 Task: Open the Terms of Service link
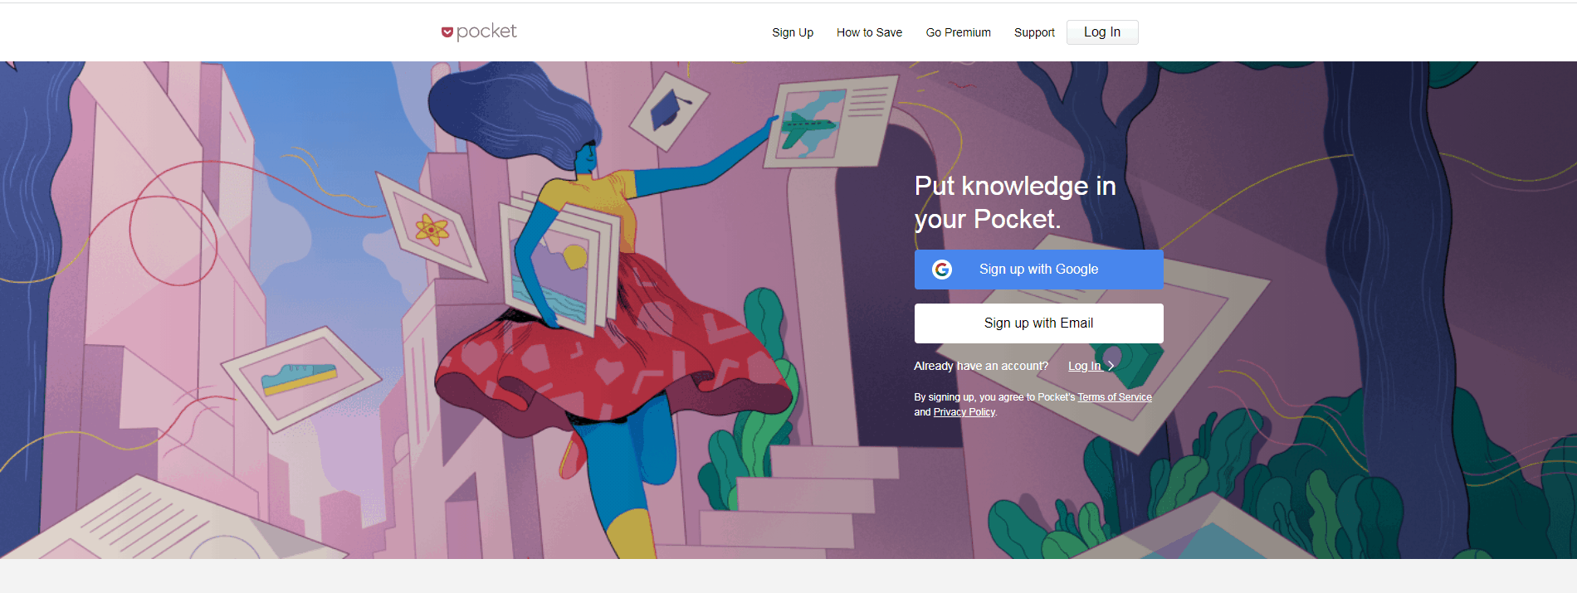point(1115,397)
